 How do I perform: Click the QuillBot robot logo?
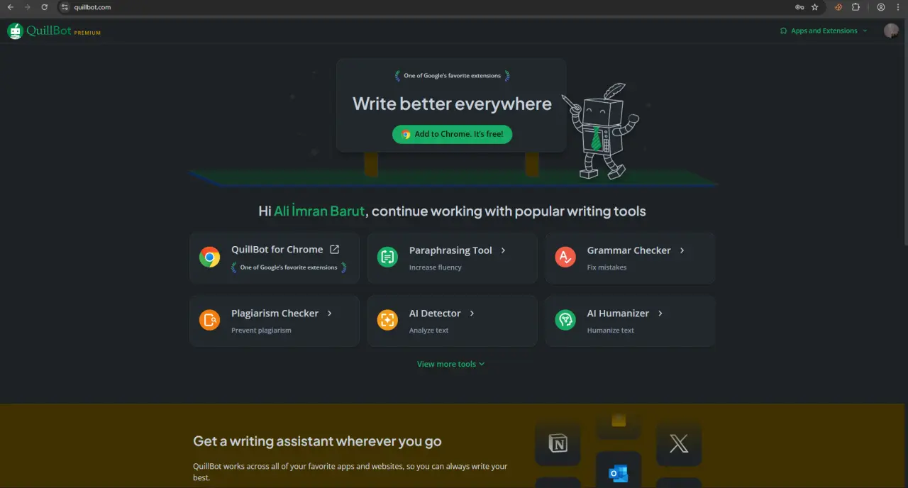tap(15, 30)
